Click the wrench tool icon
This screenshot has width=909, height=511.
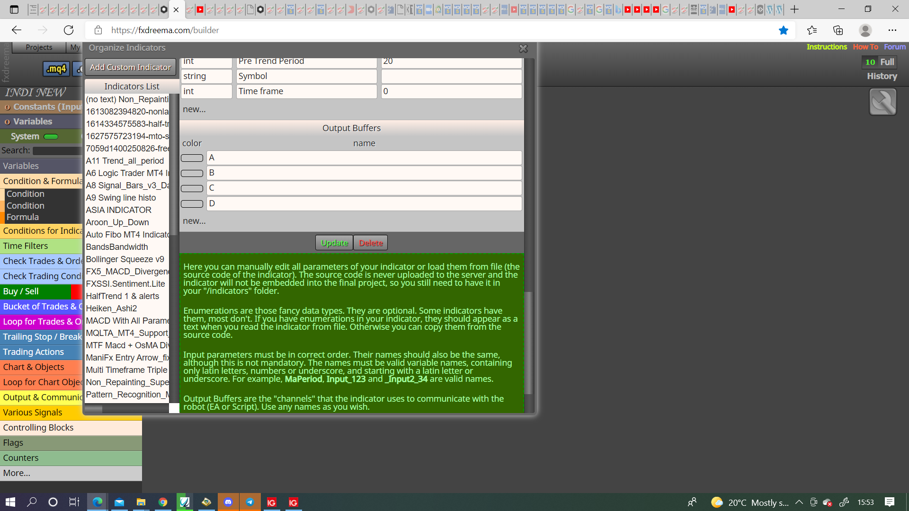point(883,102)
